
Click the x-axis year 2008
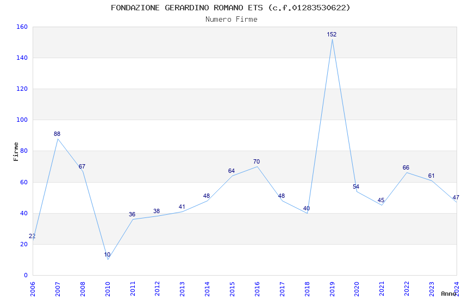tap(83, 289)
